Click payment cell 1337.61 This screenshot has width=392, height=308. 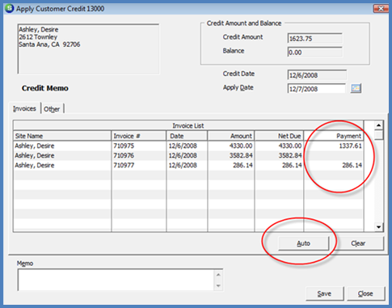click(334, 146)
